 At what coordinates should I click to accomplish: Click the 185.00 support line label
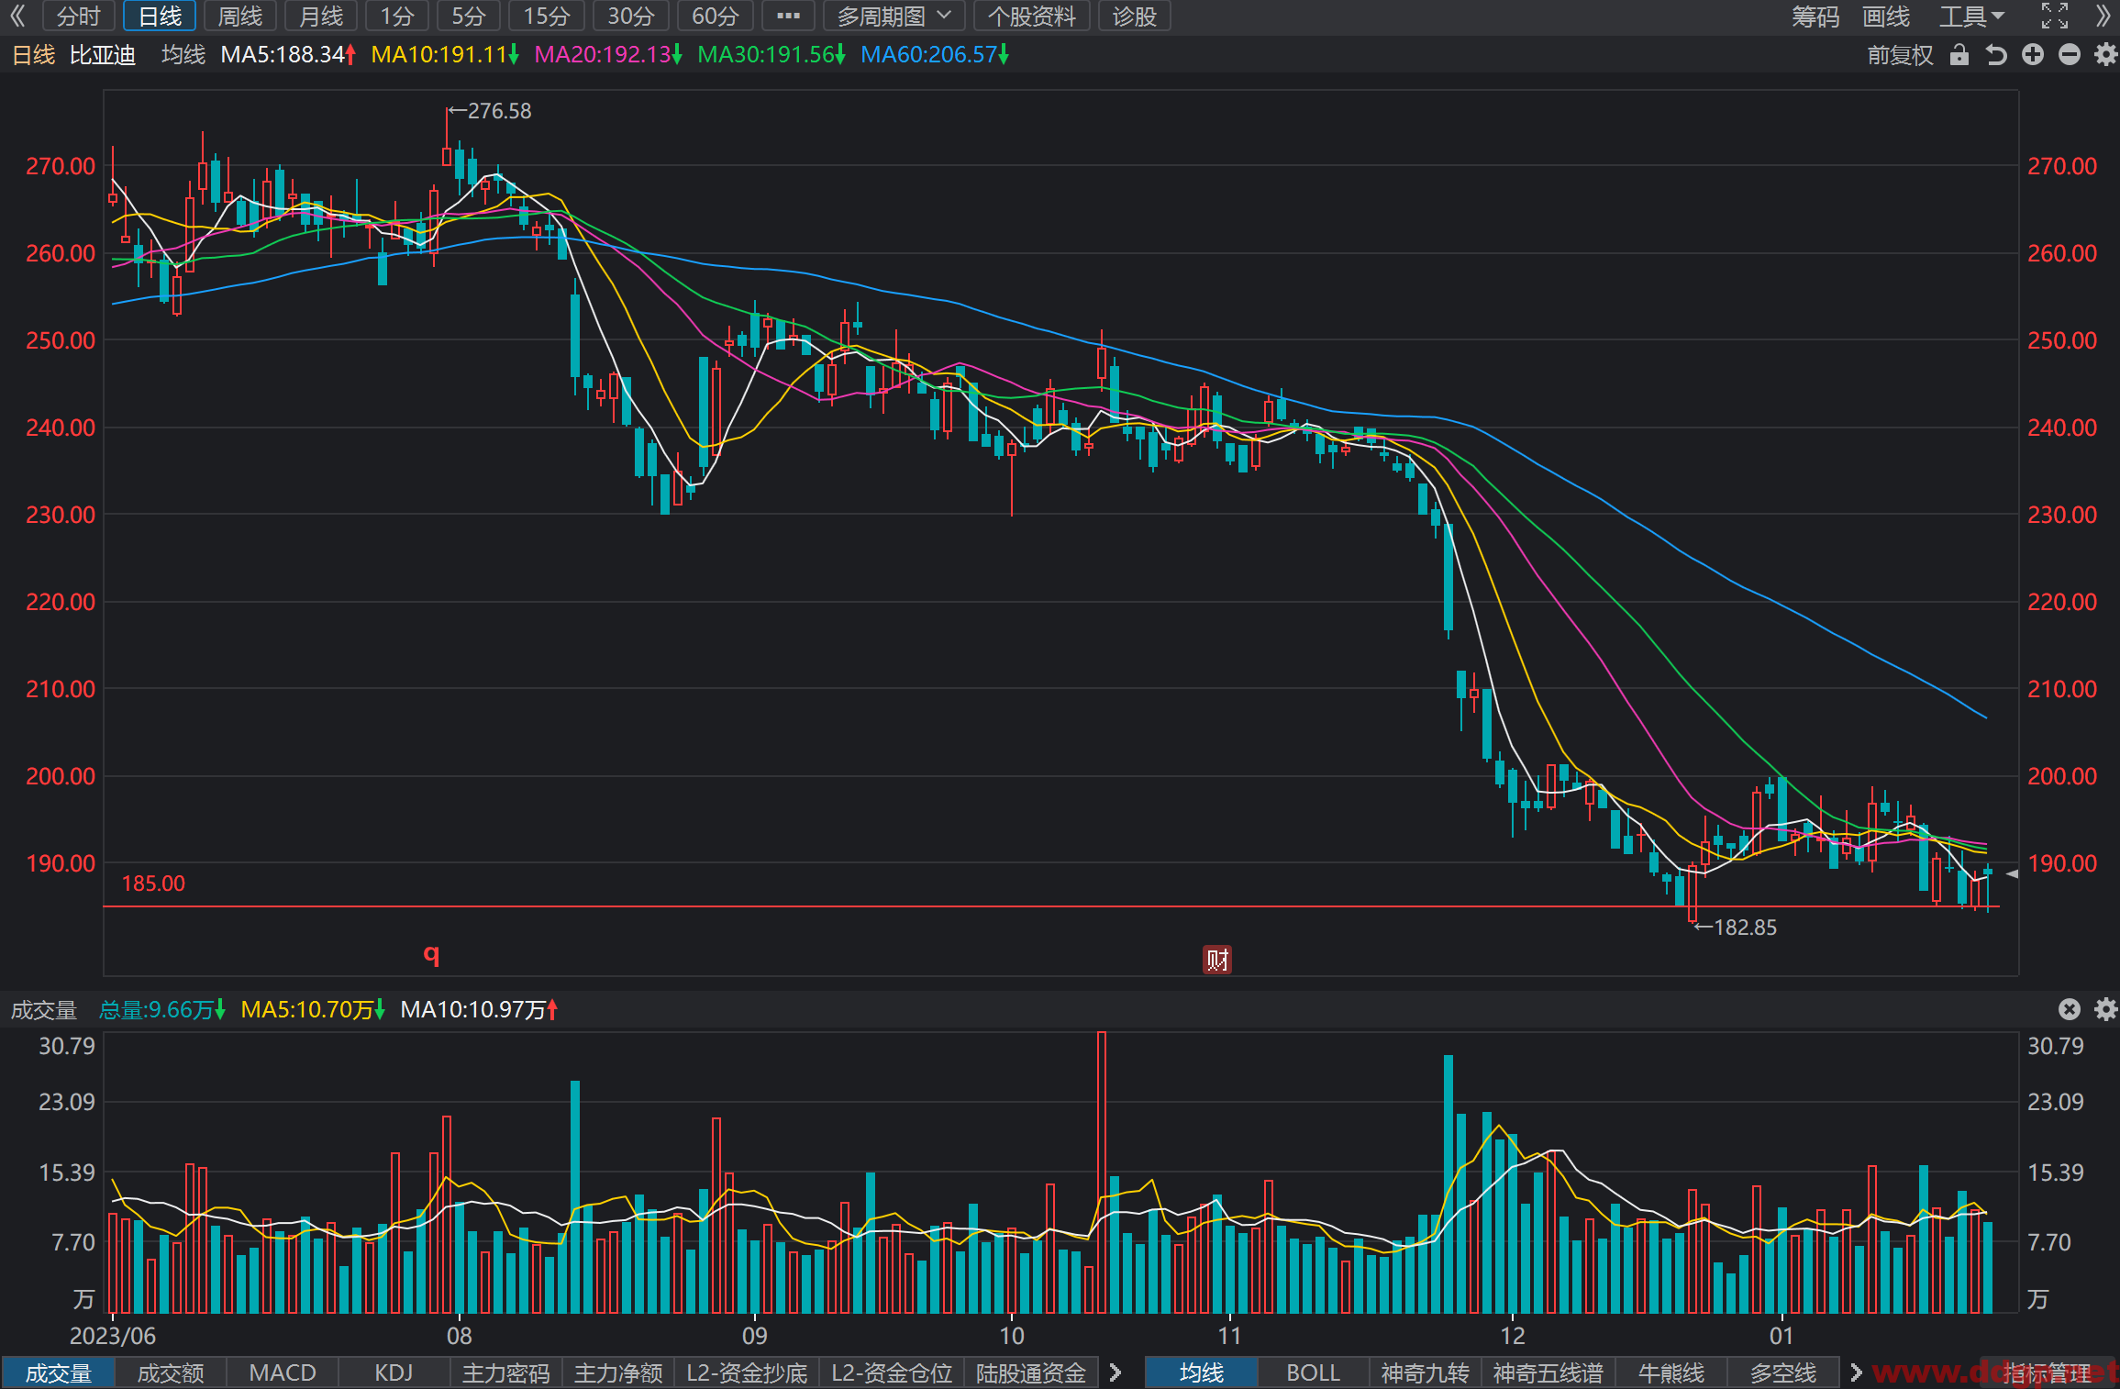[153, 883]
